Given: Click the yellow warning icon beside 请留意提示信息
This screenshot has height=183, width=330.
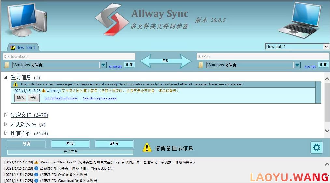Looking at the screenshot, I should click(147, 147).
